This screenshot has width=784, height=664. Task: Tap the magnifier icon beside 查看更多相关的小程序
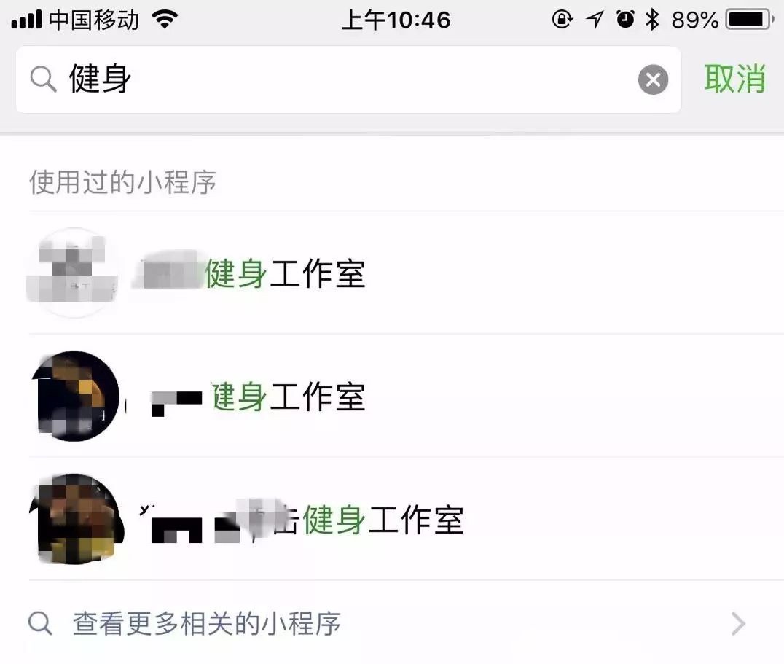pyautogui.click(x=40, y=623)
